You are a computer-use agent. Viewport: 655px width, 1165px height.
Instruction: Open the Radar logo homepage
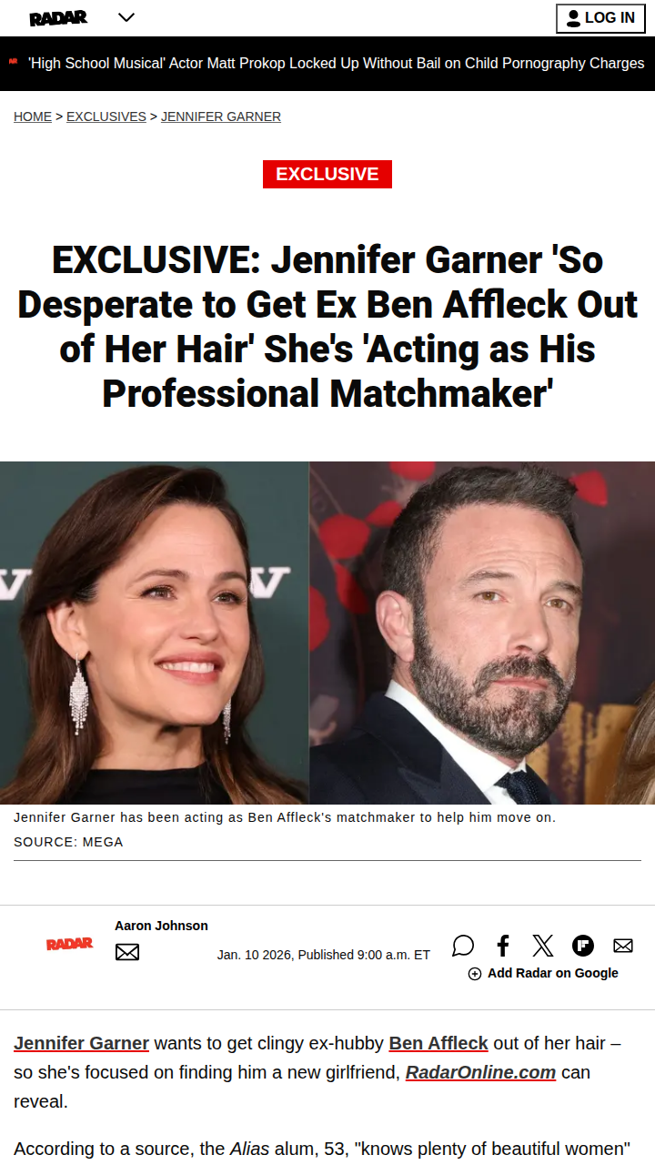tap(58, 18)
